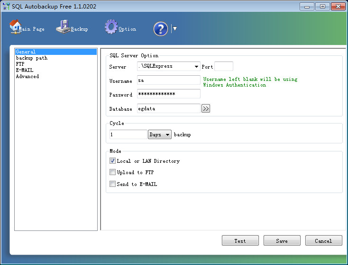Click the SQL Autobackup title bar app icon
The image size is (348, 265).
pos(6,6)
